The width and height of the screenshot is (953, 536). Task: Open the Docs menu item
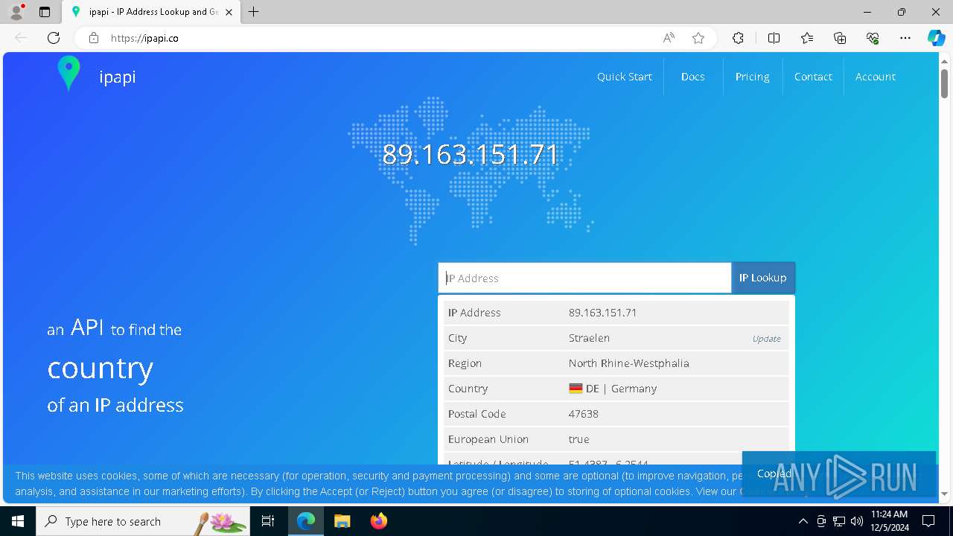click(x=693, y=77)
